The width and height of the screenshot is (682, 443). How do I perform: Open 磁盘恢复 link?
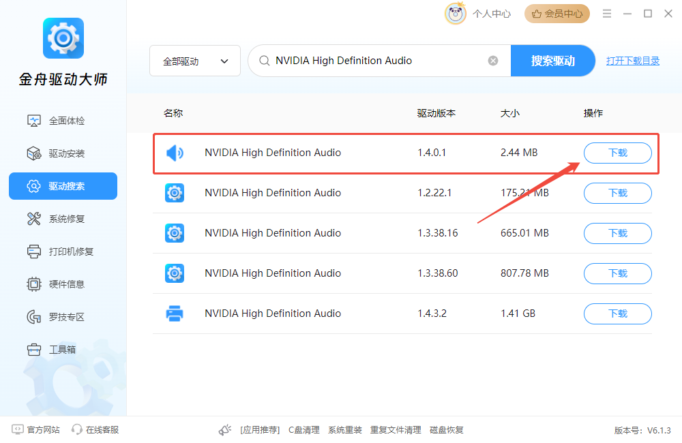pyautogui.click(x=446, y=430)
